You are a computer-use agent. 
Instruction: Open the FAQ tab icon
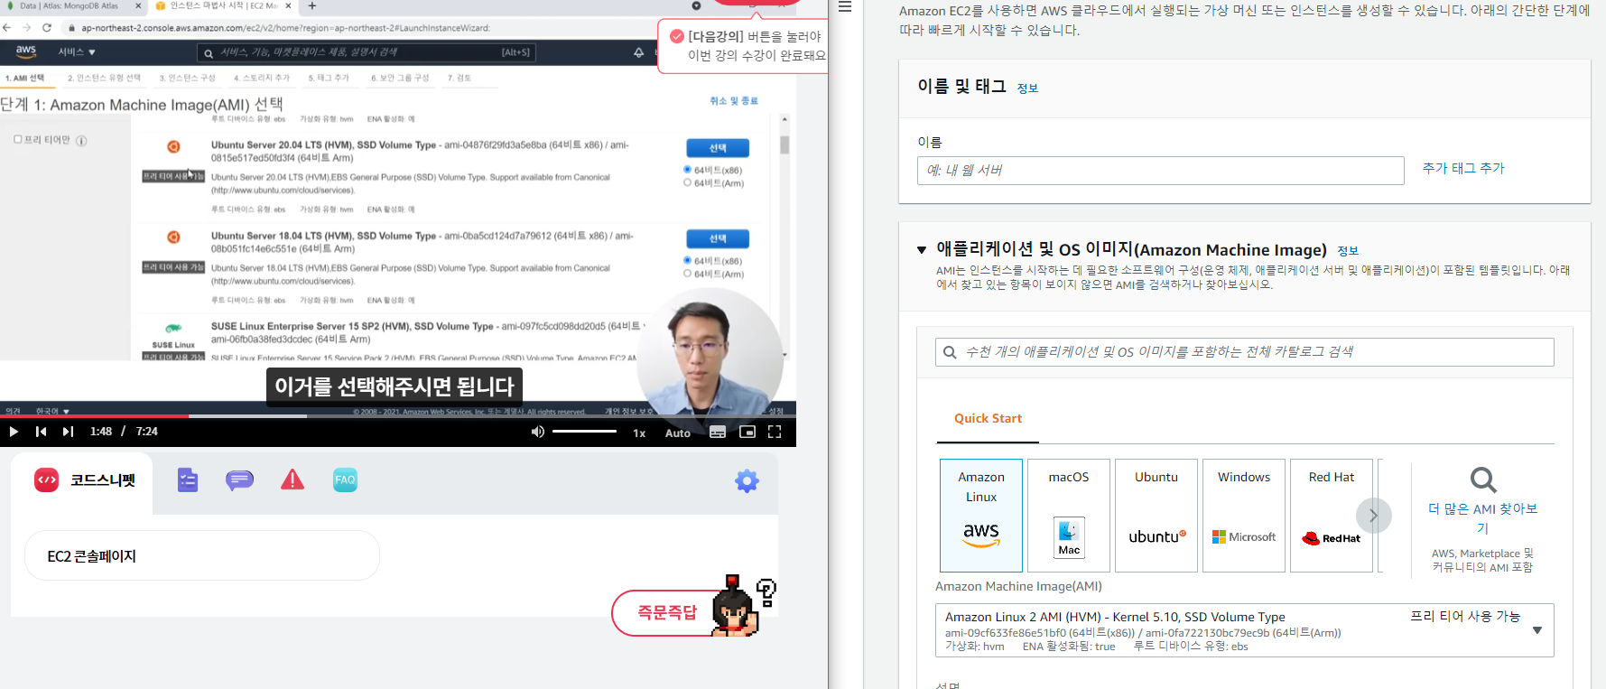[x=345, y=480]
